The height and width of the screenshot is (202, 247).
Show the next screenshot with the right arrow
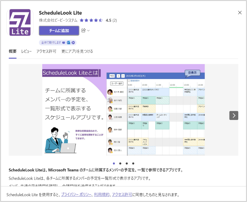pyautogui.click(x=234, y=116)
